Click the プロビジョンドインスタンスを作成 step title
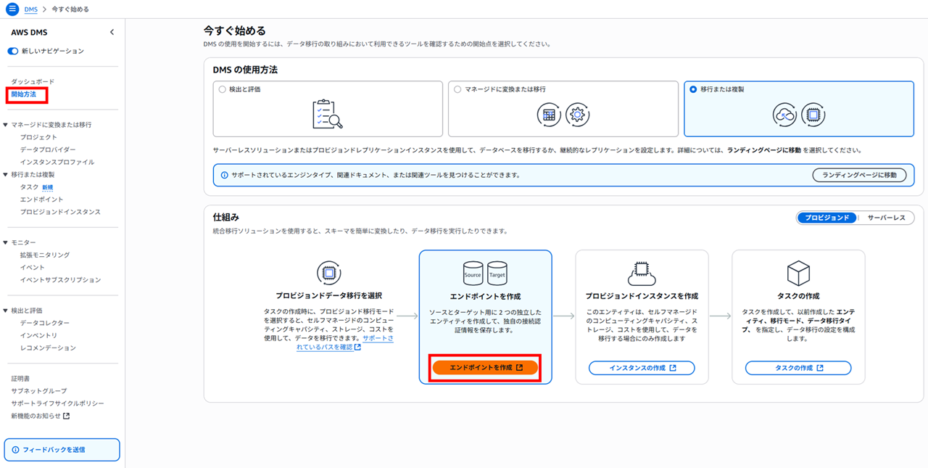 [x=642, y=297]
